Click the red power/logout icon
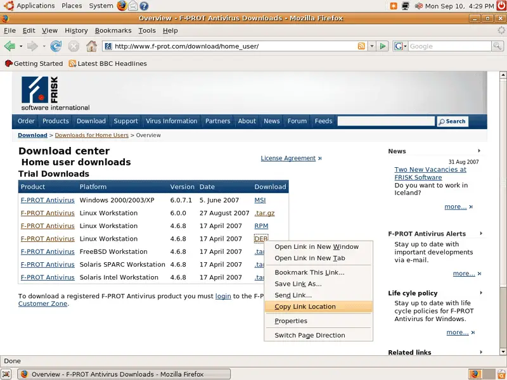 [501, 6]
